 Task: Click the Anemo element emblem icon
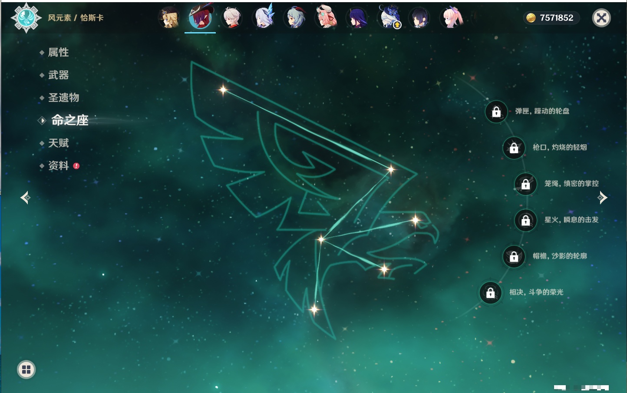click(x=26, y=18)
